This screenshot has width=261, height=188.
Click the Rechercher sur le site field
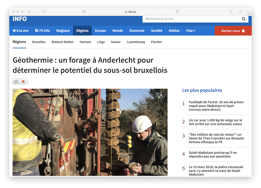pos(191,19)
